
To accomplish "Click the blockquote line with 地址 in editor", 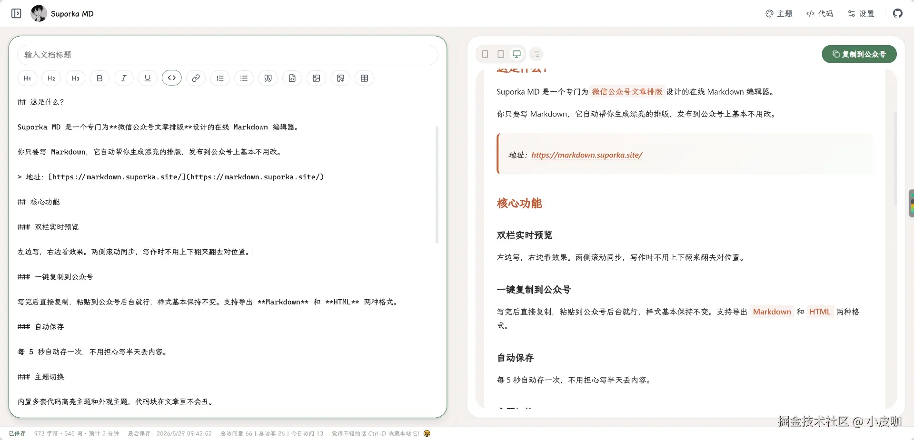I will point(171,177).
